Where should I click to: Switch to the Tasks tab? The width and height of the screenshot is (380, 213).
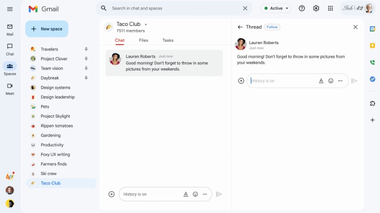click(168, 41)
